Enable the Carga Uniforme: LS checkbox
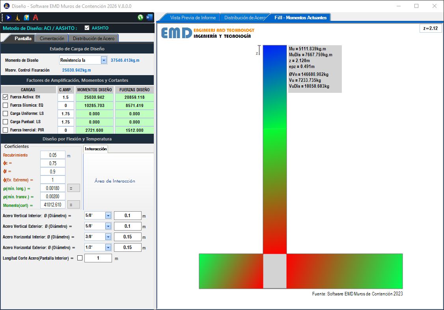Screen dimensions: 444x310 click(6, 113)
